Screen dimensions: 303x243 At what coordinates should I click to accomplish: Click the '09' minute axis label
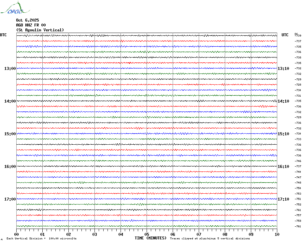(251, 234)
